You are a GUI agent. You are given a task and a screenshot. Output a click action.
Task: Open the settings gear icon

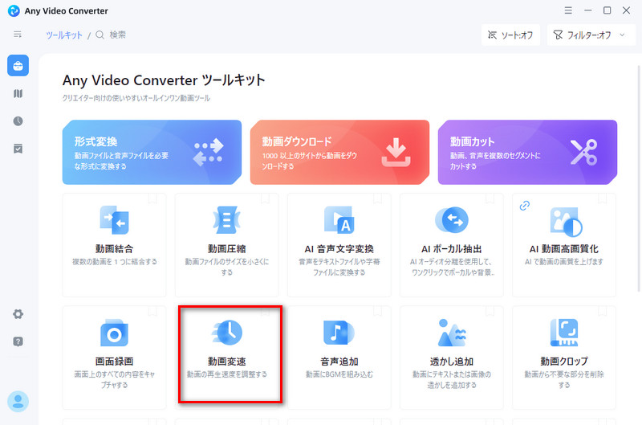coord(18,314)
